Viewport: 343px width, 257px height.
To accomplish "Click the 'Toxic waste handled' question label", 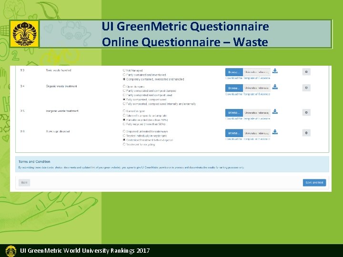I will click(59, 70).
